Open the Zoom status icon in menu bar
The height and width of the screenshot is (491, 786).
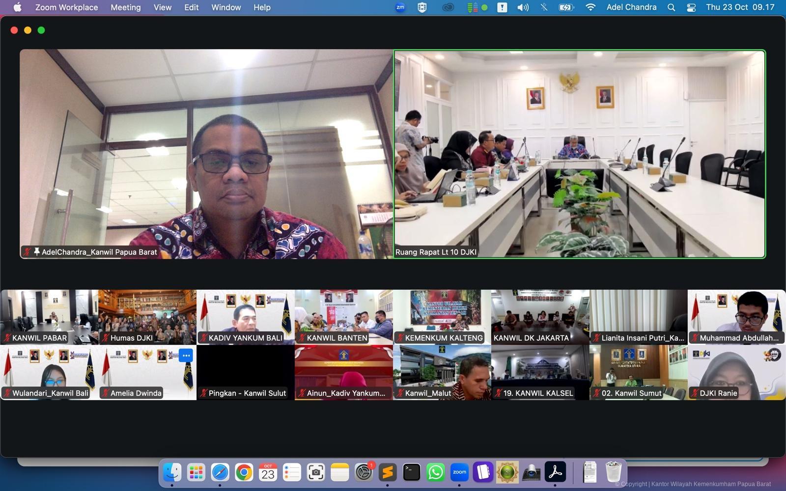click(400, 7)
